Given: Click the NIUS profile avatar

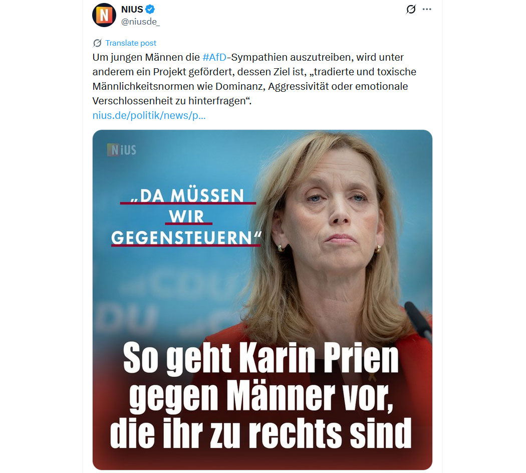Looking at the screenshot, I should click(104, 15).
